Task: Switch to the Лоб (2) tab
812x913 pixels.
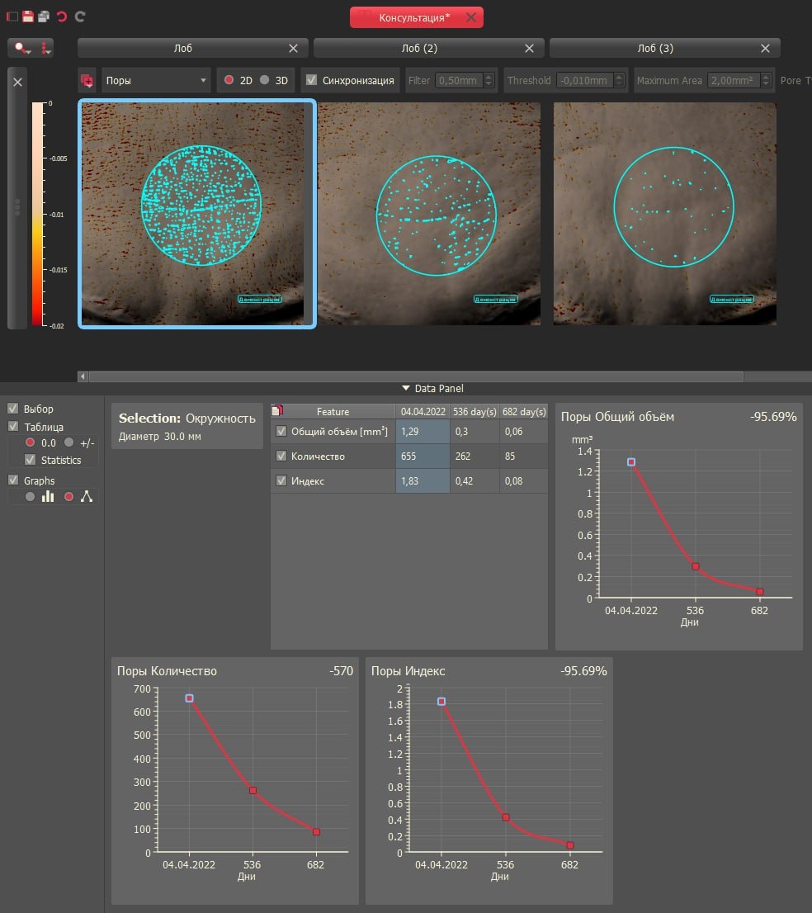Action: [419, 49]
